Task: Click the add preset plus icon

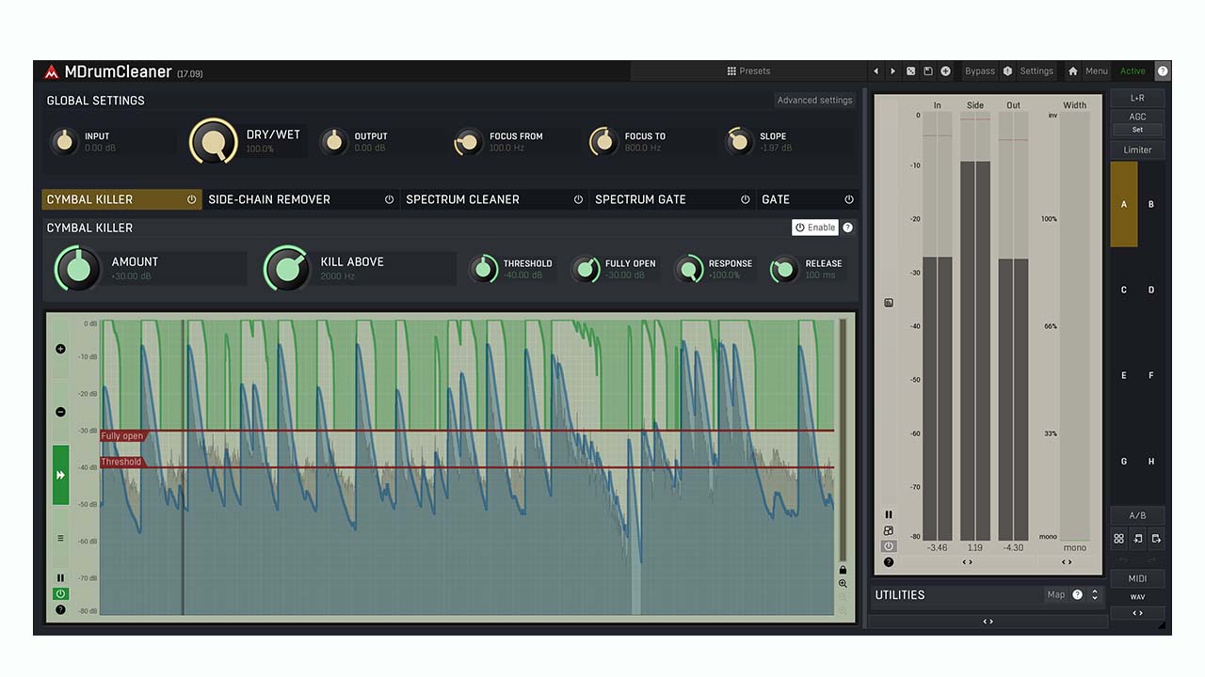Action: pyautogui.click(x=945, y=71)
